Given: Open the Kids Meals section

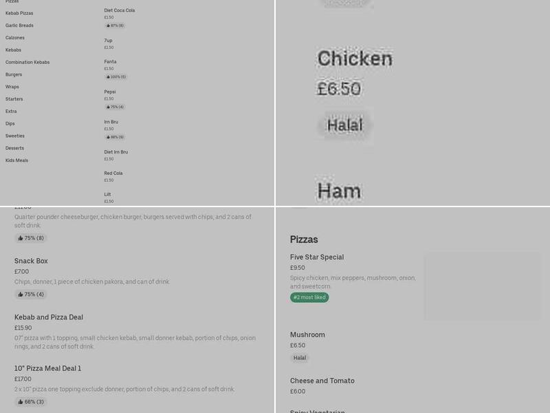Looking at the screenshot, I should (16, 160).
